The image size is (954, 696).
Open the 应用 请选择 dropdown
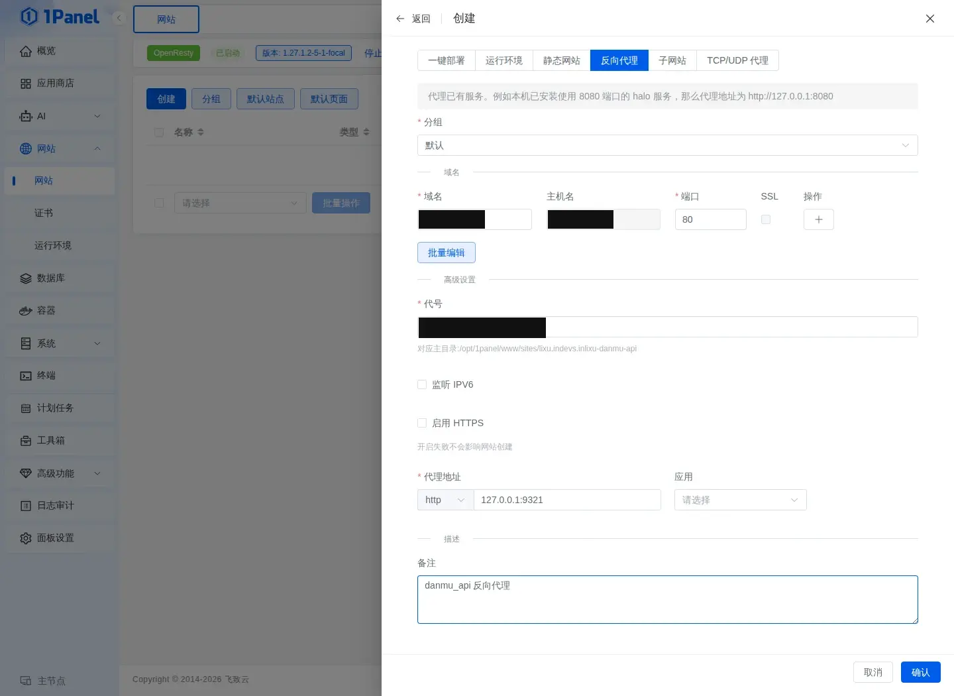741,500
